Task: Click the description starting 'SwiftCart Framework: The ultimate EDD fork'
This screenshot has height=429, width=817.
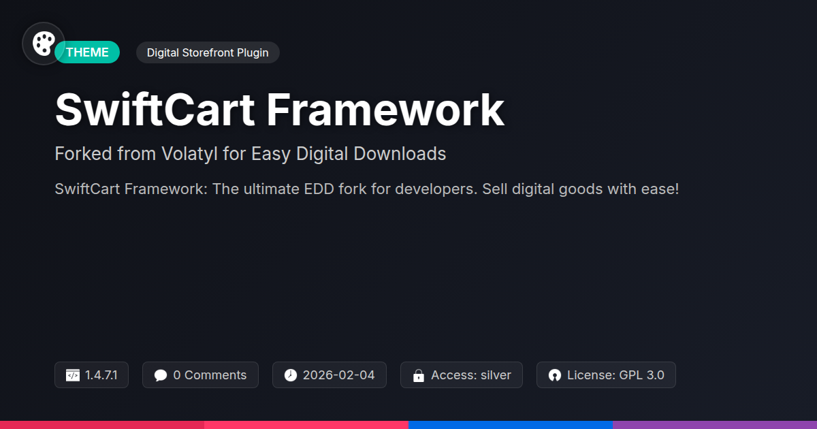Action: tap(367, 189)
